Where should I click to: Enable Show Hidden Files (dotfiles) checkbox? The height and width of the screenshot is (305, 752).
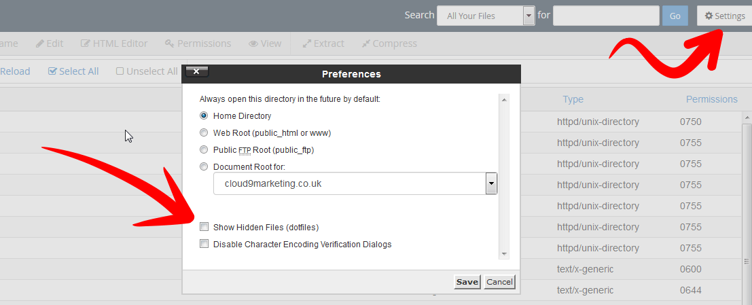point(204,227)
